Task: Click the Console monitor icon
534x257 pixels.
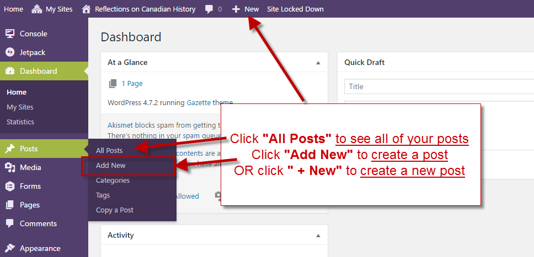Action: pos(10,34)
